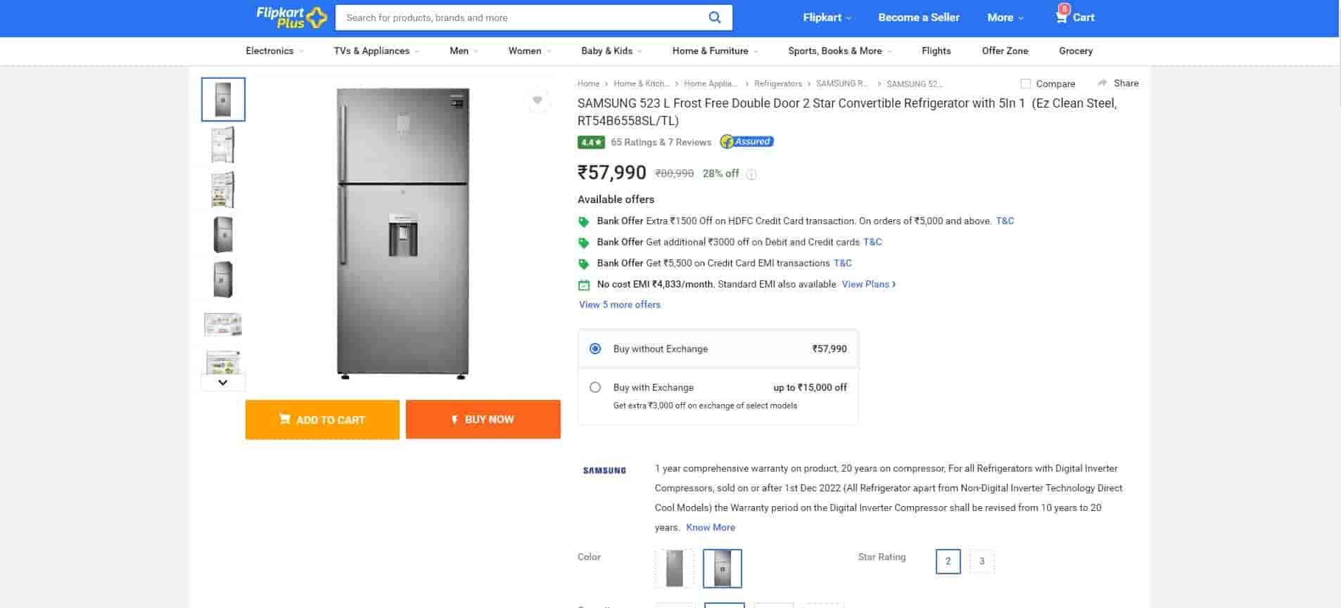Expand the More dropdown in header
The image size is (1341, 608).
pos(1005,18)
